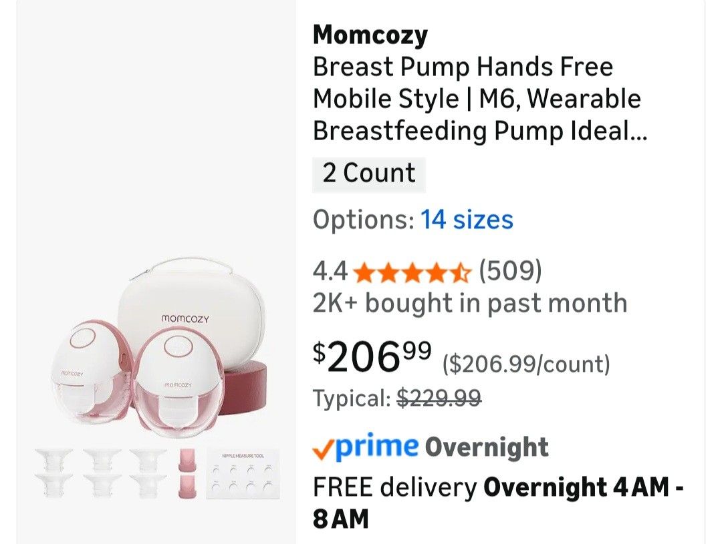The height and width of the screenshot is (544, 722).
Task: Select the 2 Count variant badge
Action: [368, 172]
